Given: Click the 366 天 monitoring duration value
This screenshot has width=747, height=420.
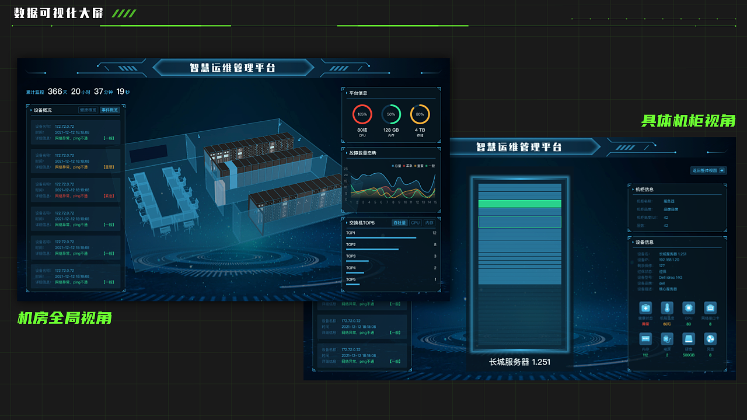Looking at the screenshot, I should pos(57,92).
